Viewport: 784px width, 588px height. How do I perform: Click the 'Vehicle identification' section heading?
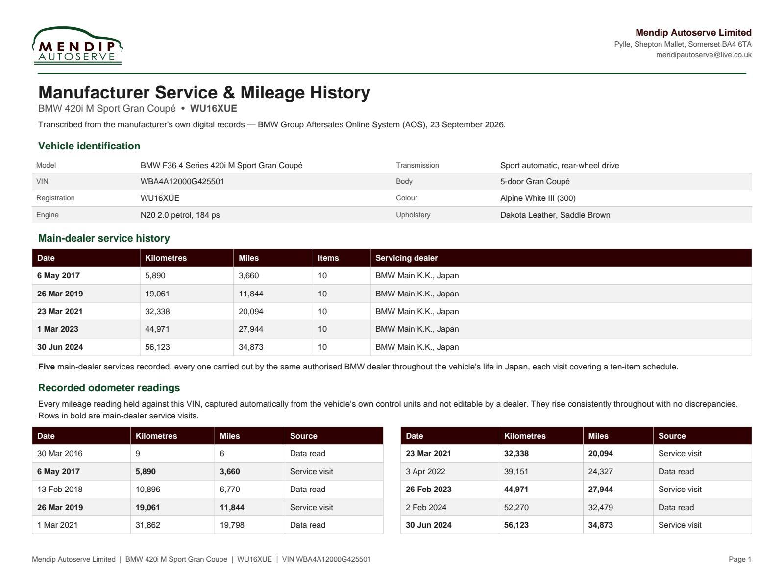89,146
